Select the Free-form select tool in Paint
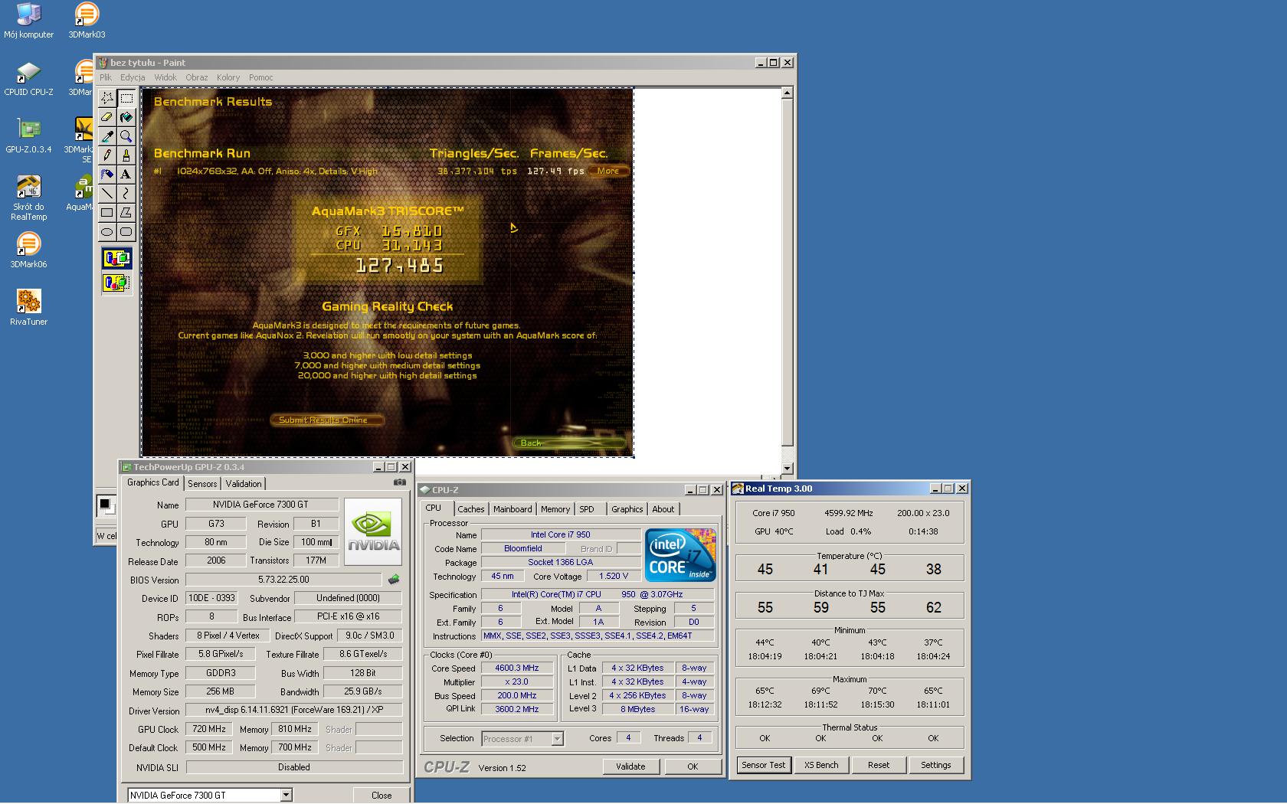Viewport: 1287px width, 804px height. (x=107, y=98)
